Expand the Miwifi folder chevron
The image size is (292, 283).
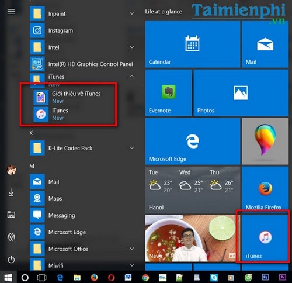point(132,265)
